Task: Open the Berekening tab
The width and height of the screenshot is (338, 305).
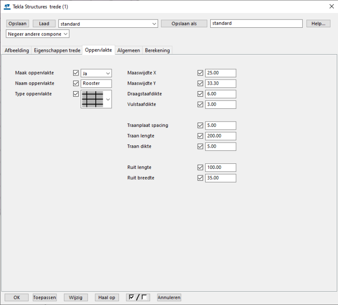Action: [157, 50]
